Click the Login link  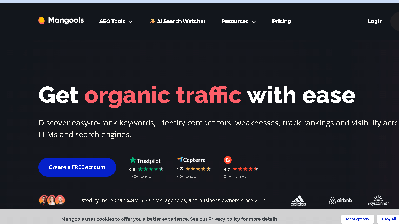click(375, 21)
